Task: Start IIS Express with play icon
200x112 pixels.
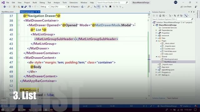Action: pos(69,7)
